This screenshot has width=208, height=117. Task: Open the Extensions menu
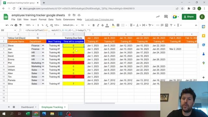coord(69,19)
